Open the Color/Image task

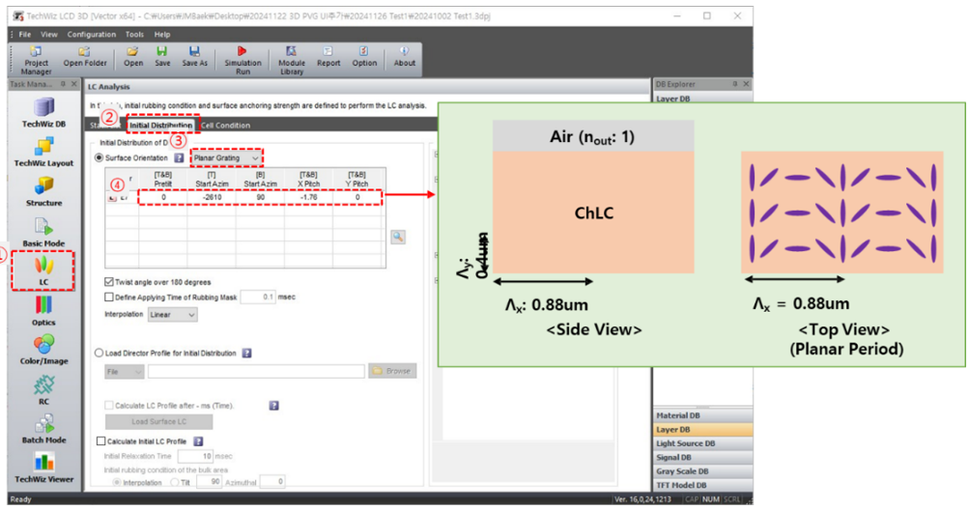43,350
